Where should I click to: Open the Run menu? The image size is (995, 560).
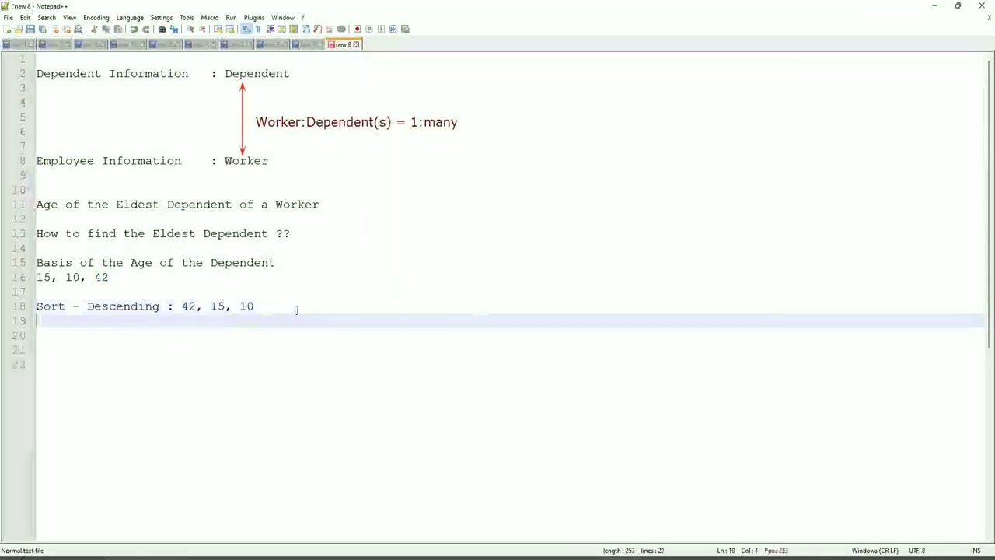[x=231, y=17]
